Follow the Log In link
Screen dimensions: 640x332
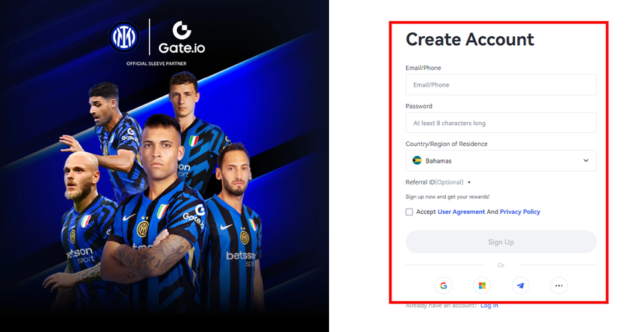tap(489, 306)
